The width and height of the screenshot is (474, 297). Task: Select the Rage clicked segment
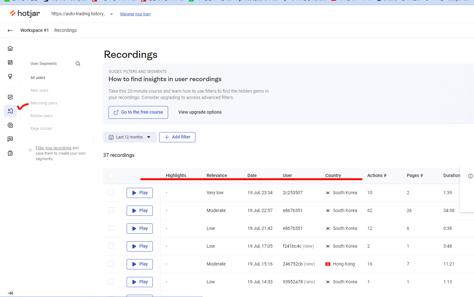(41, 129)
